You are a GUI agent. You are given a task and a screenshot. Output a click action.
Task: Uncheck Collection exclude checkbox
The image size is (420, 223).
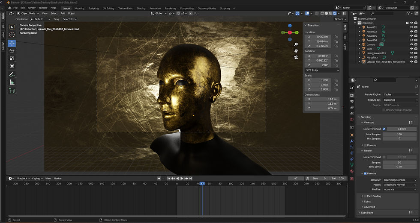[408, 23]
